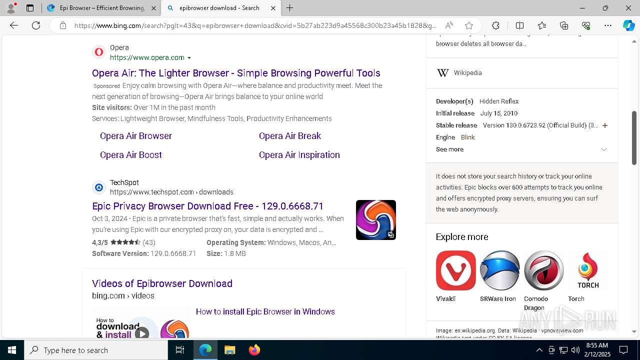Click the Epic browser logo thumbnail
Image resolution: width=640 pixels, height=360 pixels.
click(x=376, y=220)
